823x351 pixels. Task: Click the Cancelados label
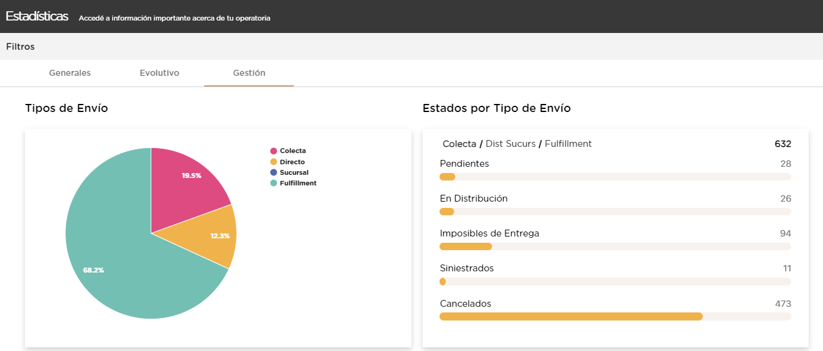[466, 304]
